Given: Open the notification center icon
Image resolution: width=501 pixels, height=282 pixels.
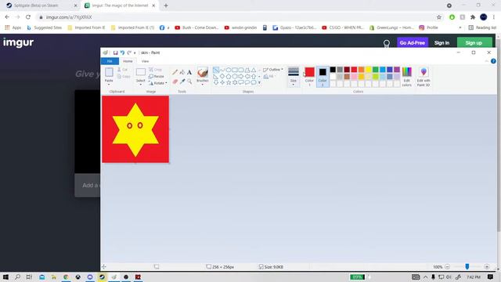Looking at the screenshot, I should (491, 277).
